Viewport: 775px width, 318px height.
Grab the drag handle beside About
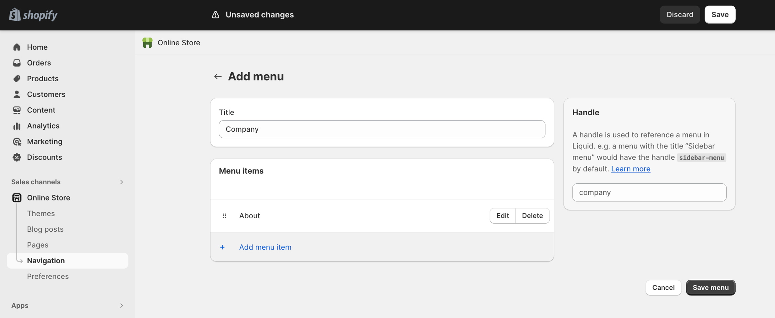(x=224, y=216)
